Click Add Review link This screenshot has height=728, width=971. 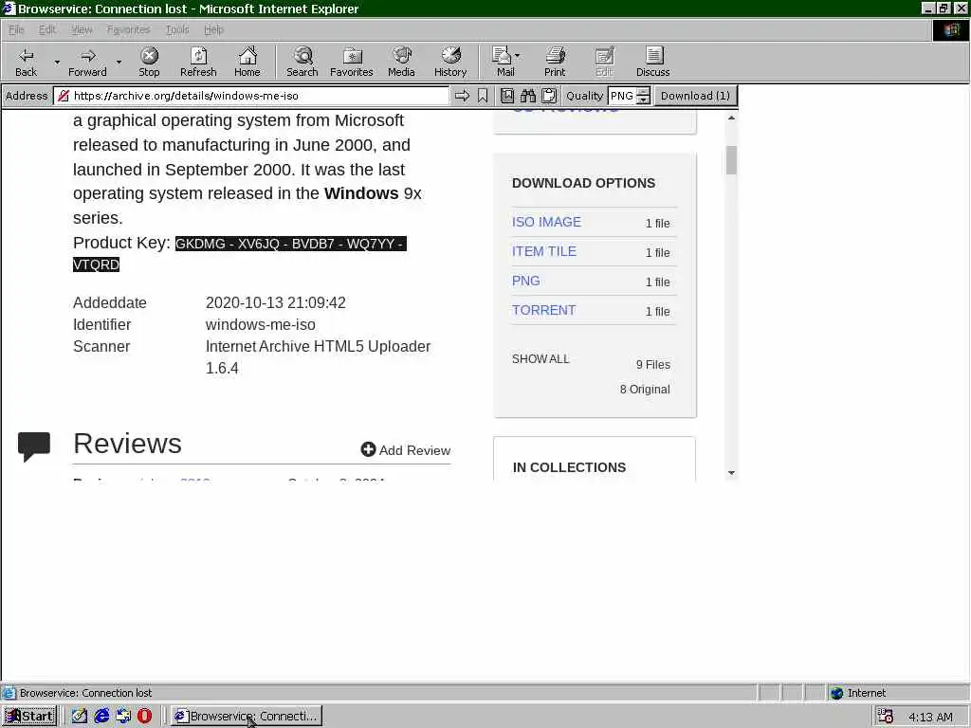click(x=414, y=450)
